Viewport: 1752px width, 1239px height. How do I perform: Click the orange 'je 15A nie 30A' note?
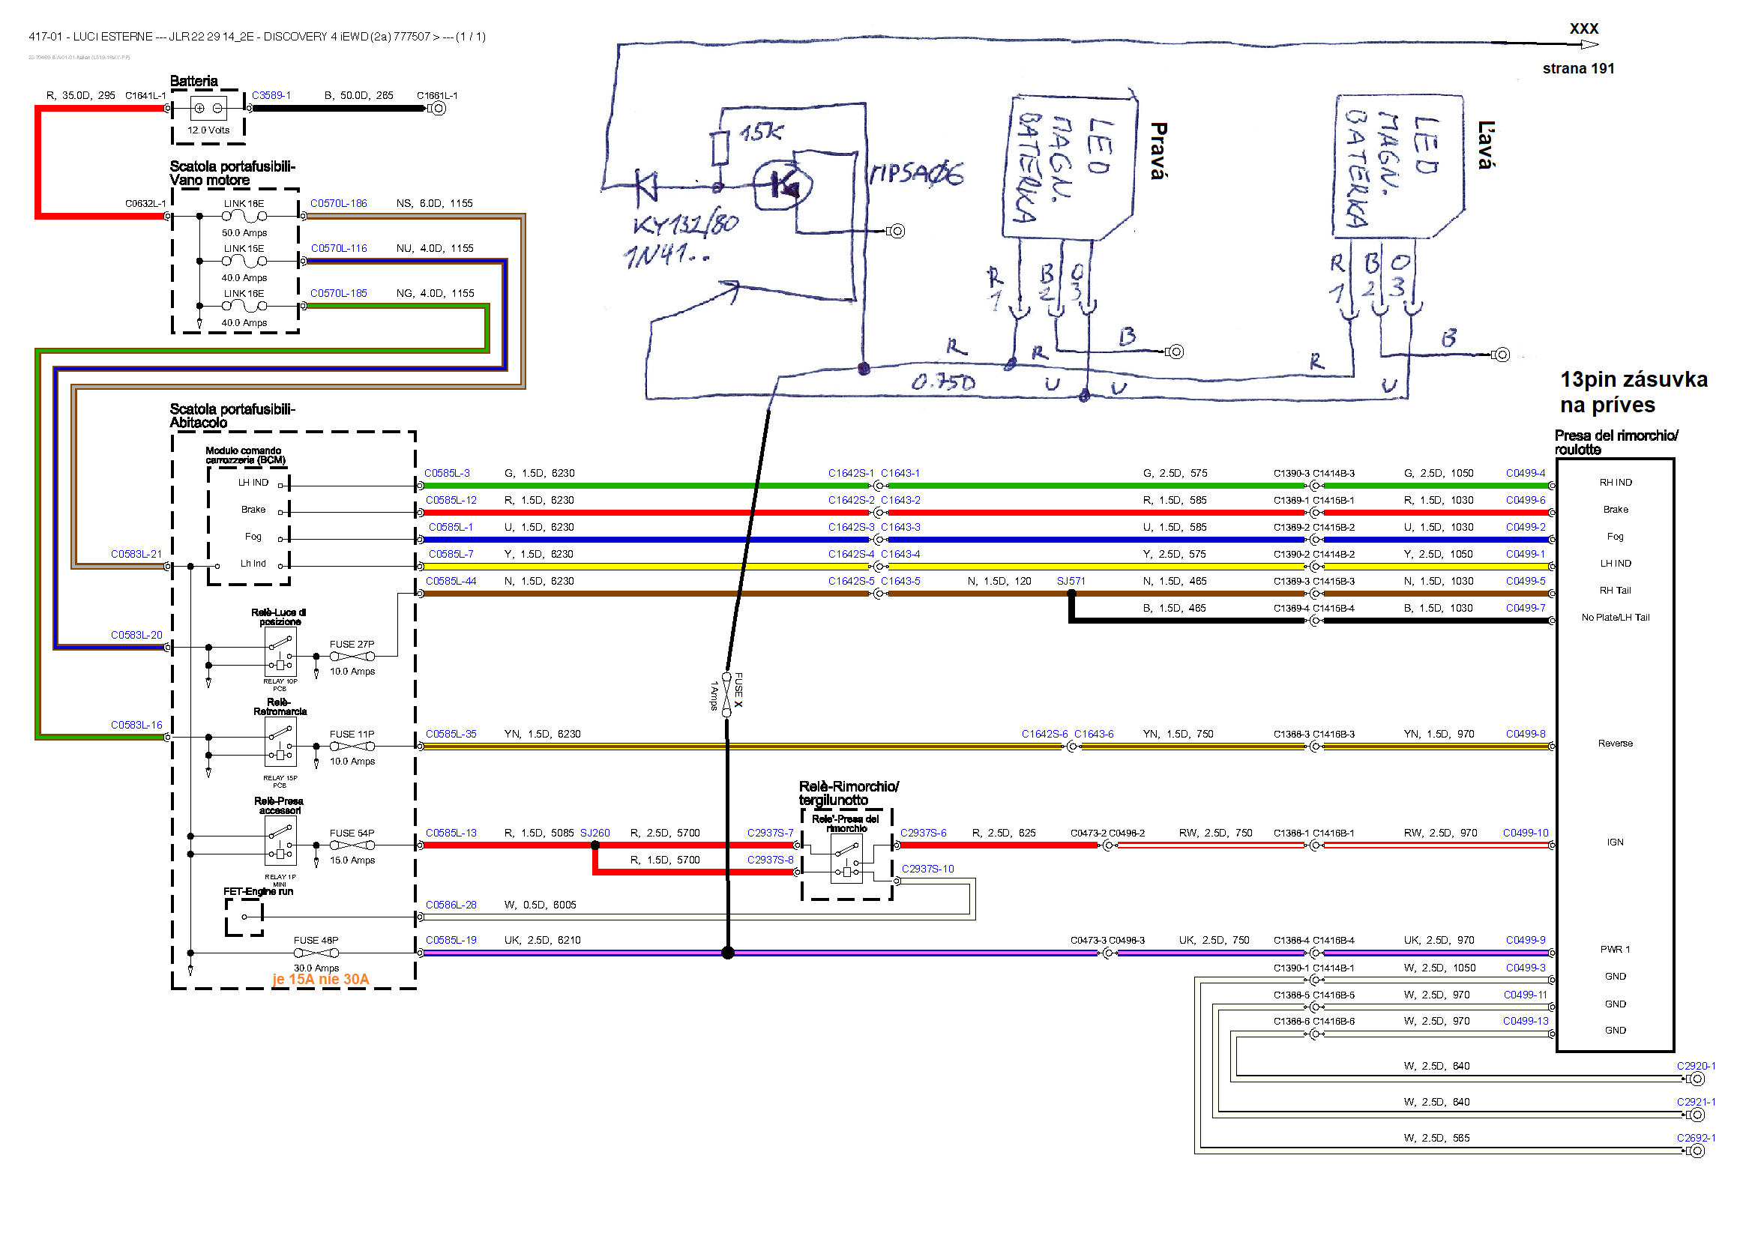click(321, 980)
